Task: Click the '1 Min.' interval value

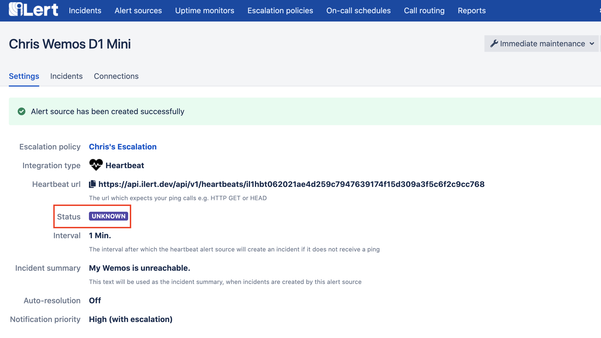Action: pos(100,235)
